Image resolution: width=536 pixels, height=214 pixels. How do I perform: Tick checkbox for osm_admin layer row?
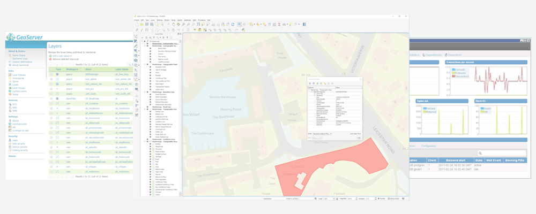pos(51,79)
